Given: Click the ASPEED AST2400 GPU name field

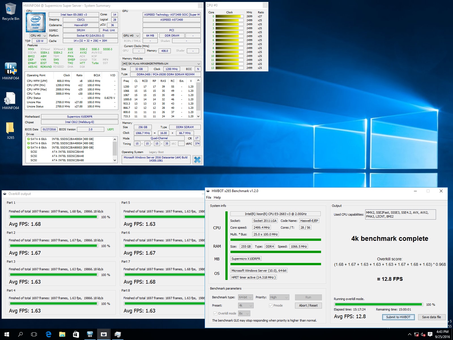Looking at the screenshot, I should [x=172, y=20].
